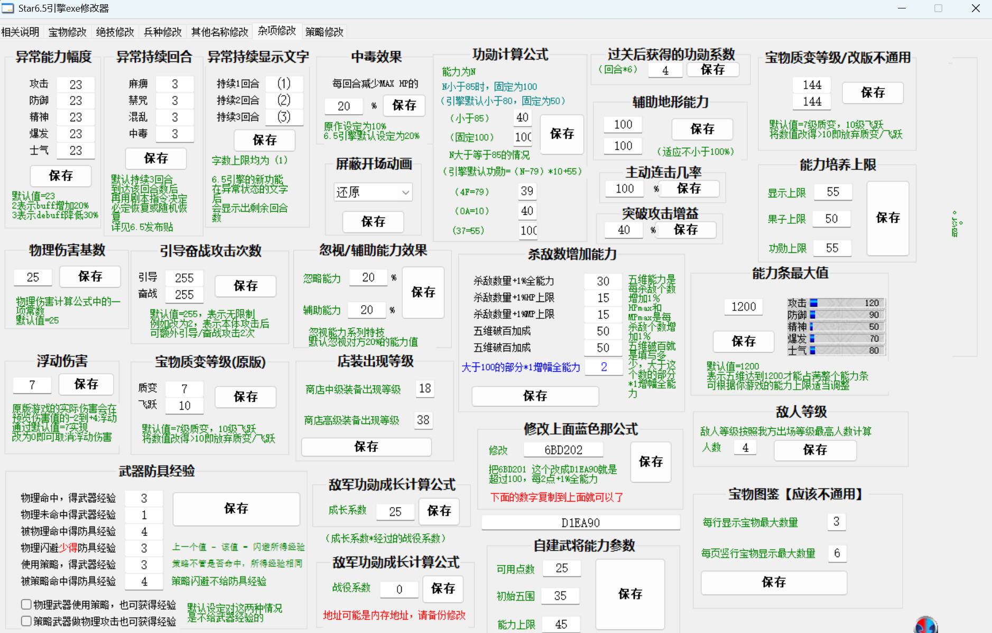This screenshot has width=992, height=633.
Task: Save the 能力条最大值 setting
Action: pos(744,342)
